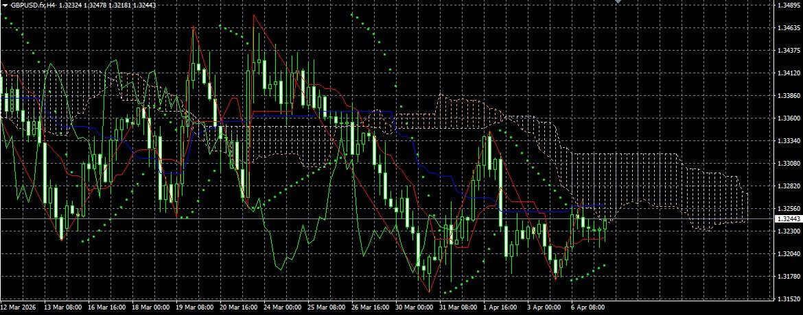Click the 12 Mar 2026 date label
Viewport: 803px width, 315px height.
coord(18,308)
